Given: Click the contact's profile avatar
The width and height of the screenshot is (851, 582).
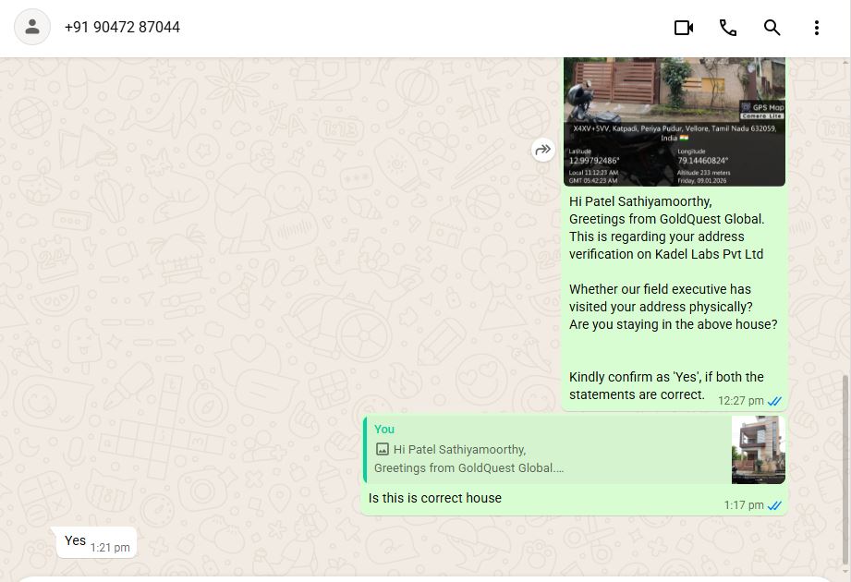Looking at the screenshot, I should 32,28.
